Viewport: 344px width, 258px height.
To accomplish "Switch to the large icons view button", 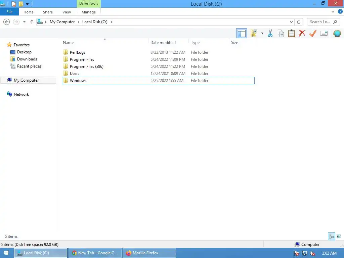I will 339,236.
